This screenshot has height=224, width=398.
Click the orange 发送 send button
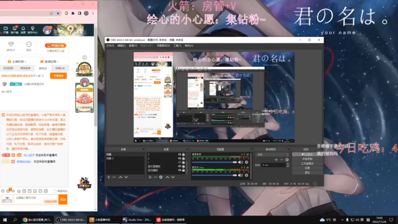point(63,200)
